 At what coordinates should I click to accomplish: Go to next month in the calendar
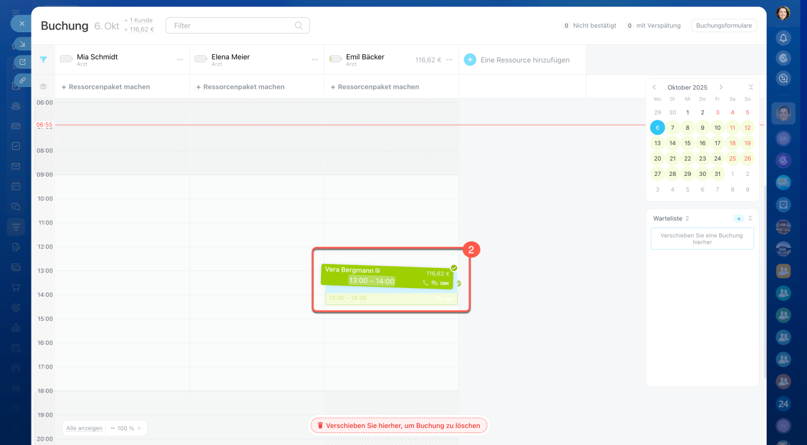(x=721, y=88)
